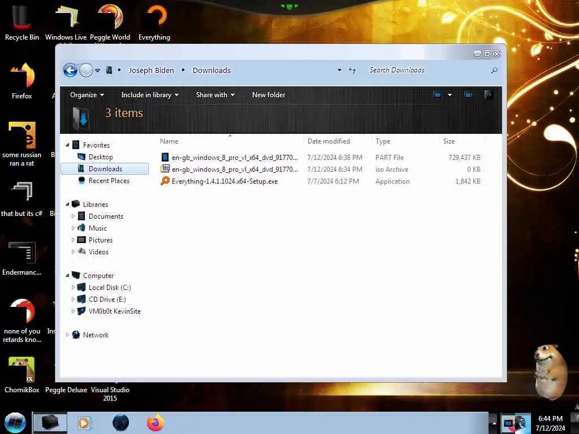579x434 pixels.
Task: Open the view options dropdown arrow
Action: (x=450, y=95)
